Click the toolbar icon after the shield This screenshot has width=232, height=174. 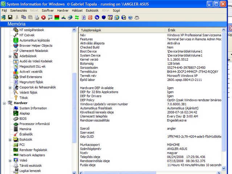pos(110,17)
